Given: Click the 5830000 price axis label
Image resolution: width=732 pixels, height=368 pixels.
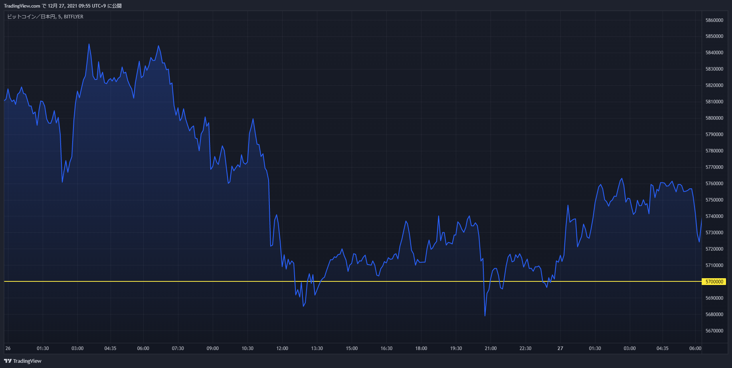Looking at the screenshot, I should (x=714, y=69).
